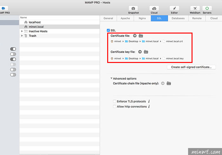Open the Cloud toolbar button

point(154,9)
